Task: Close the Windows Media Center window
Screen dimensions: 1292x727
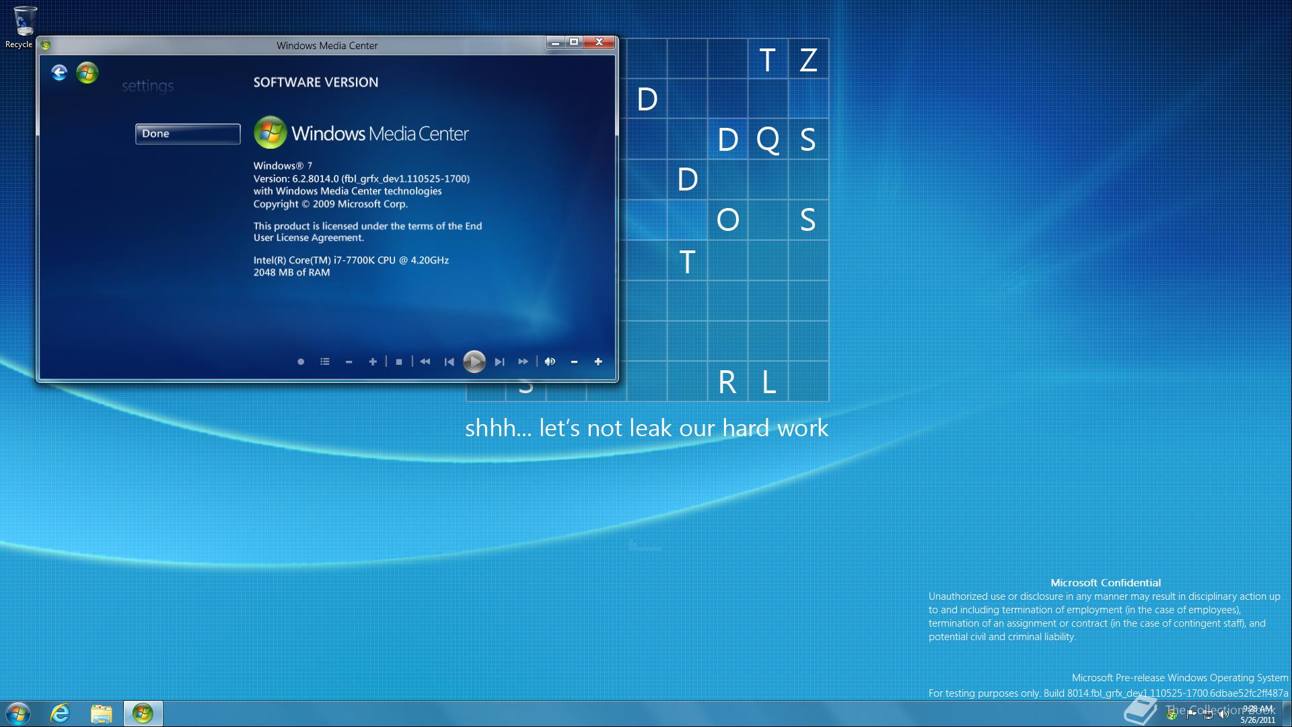Action: coord(599,43)
